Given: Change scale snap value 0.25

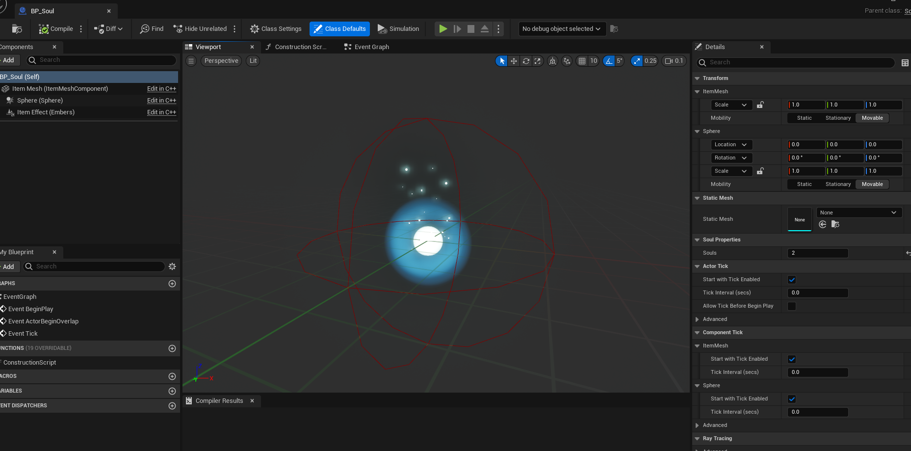Looking at the screenshot, I should (x=651, y=61).
